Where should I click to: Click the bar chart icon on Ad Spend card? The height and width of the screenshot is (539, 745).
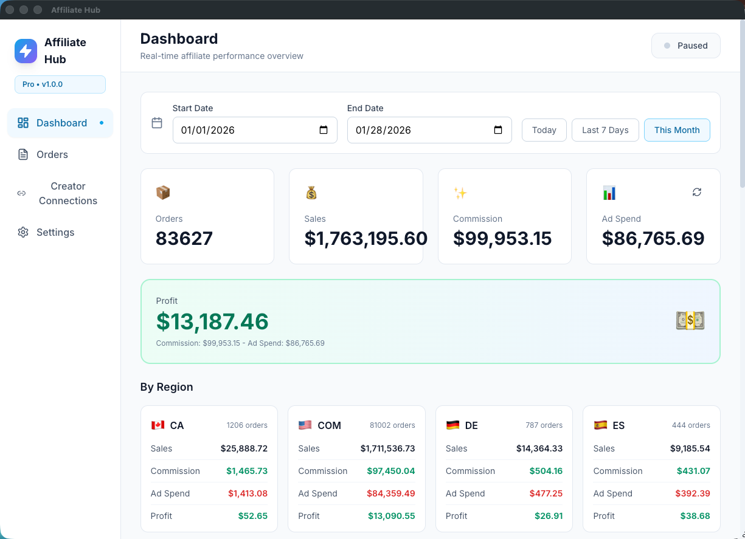(609, 193)
